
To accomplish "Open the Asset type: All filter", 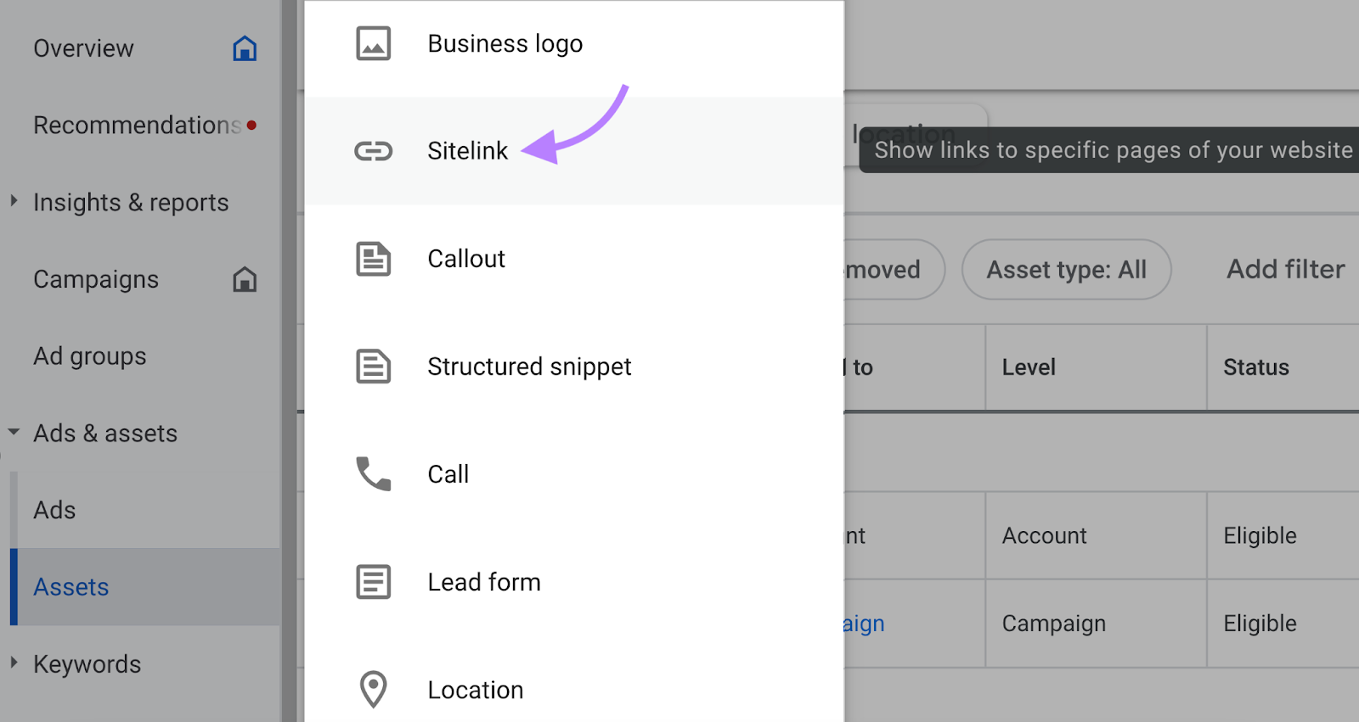I will pos(1065,270).
